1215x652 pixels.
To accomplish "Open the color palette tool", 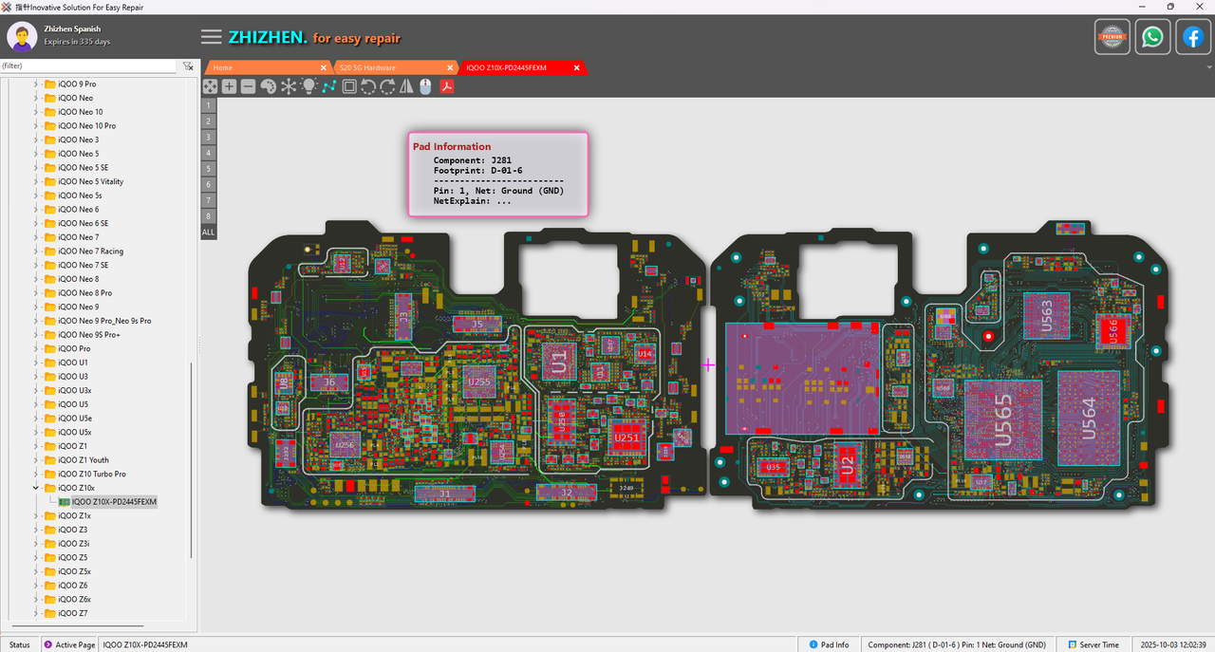I will (268, 86).
